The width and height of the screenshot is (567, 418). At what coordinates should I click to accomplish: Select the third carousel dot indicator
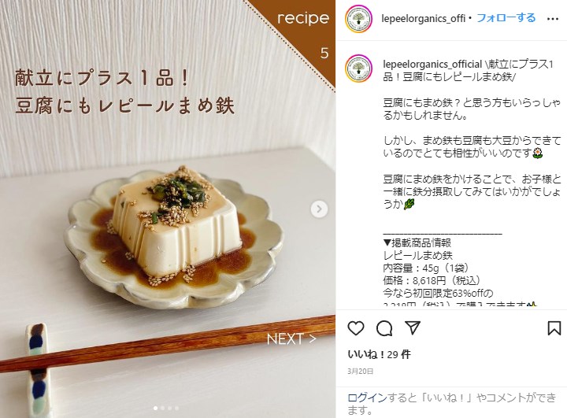(x=169, y=409)
